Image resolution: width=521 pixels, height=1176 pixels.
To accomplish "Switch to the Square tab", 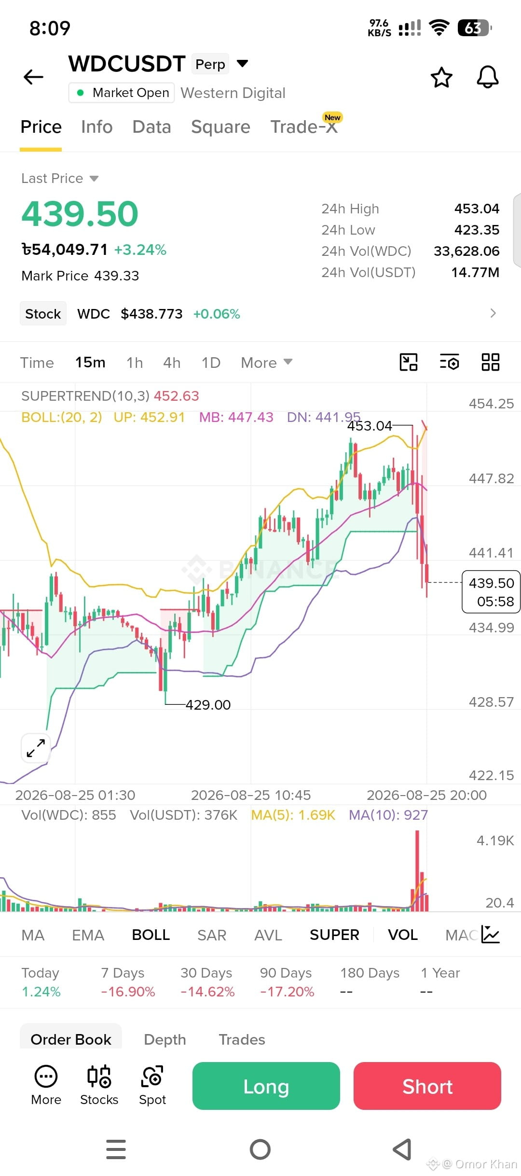I will point(220,127).
